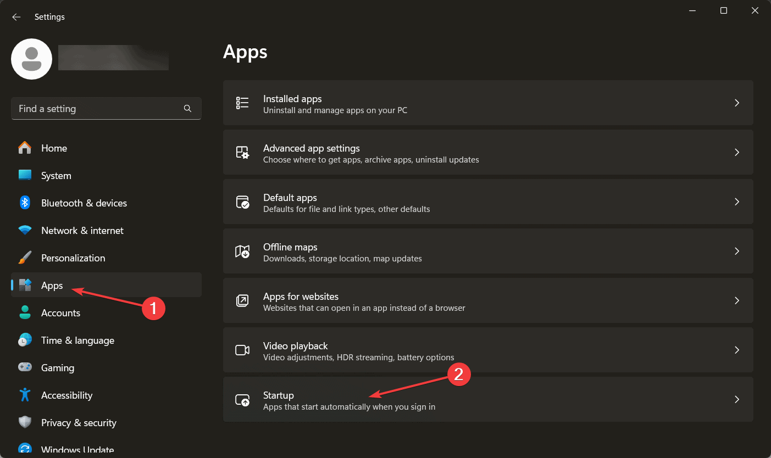
Task: Open Advanced app settings
Action: tap(488, 153)
